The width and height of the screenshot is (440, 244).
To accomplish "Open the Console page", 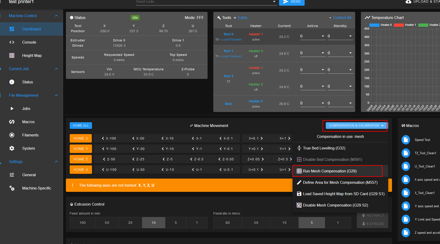I will (29, 42).
